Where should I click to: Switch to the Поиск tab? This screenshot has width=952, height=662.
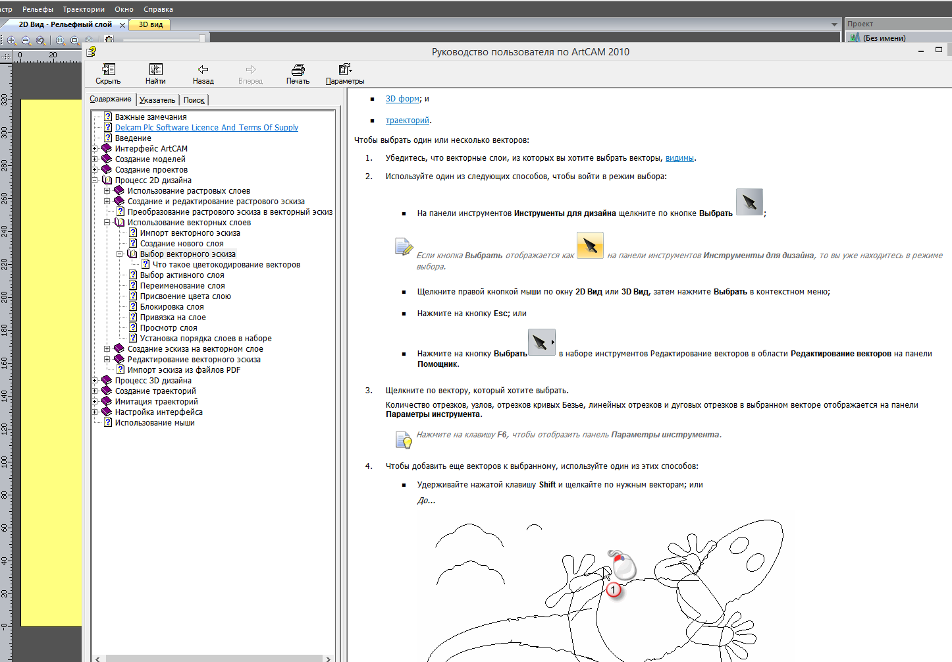pyautogui.click(x=194, y=100)
